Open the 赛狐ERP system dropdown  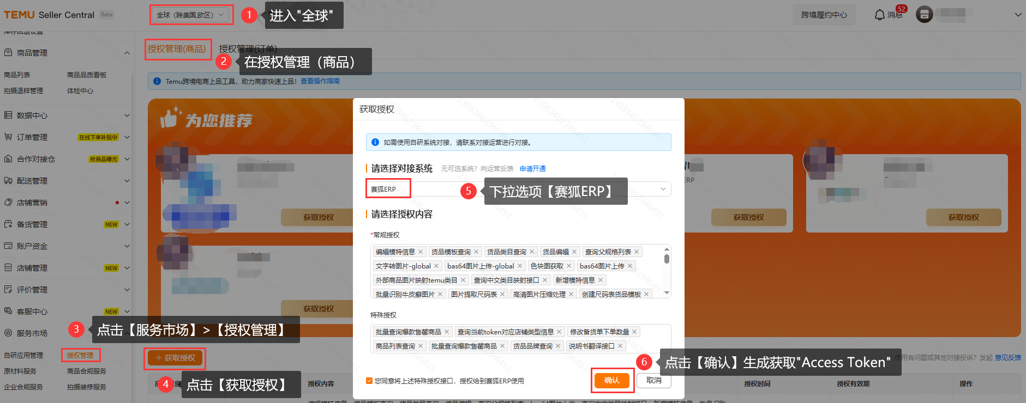click(x=519, y=189)
